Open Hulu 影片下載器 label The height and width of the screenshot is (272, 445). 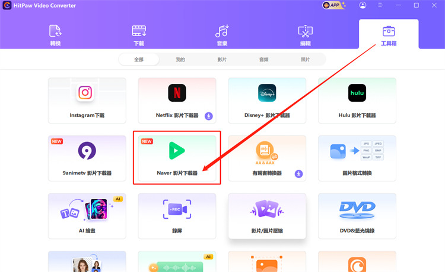357,115
